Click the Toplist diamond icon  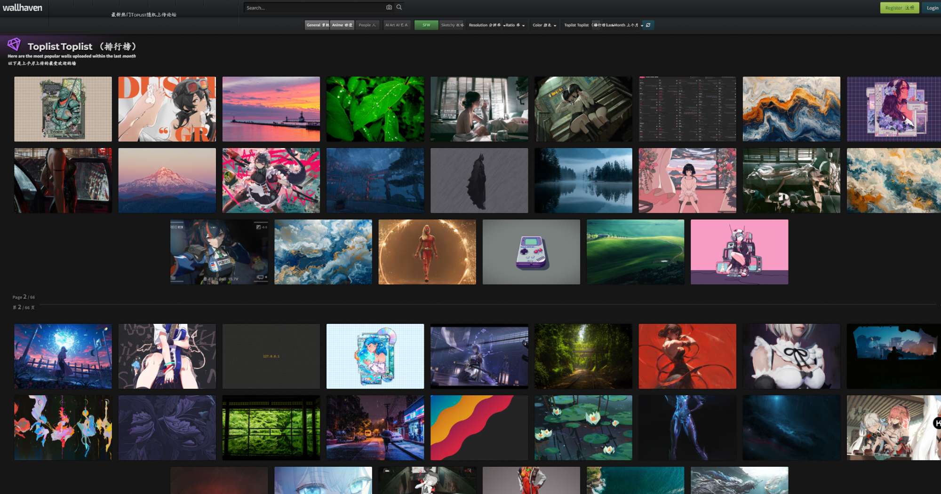(14, 45)
